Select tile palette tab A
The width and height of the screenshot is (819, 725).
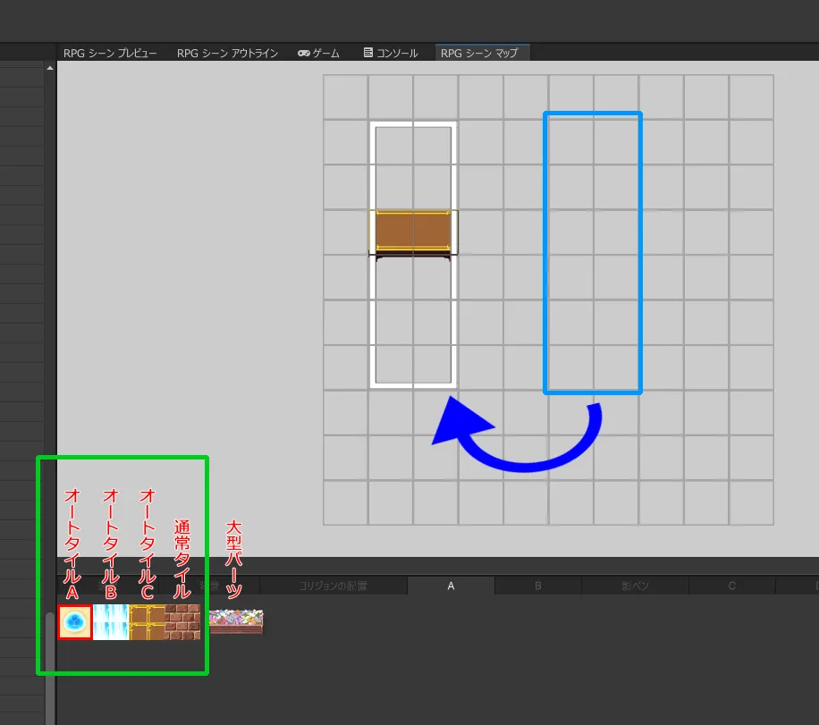coord(451,586)
